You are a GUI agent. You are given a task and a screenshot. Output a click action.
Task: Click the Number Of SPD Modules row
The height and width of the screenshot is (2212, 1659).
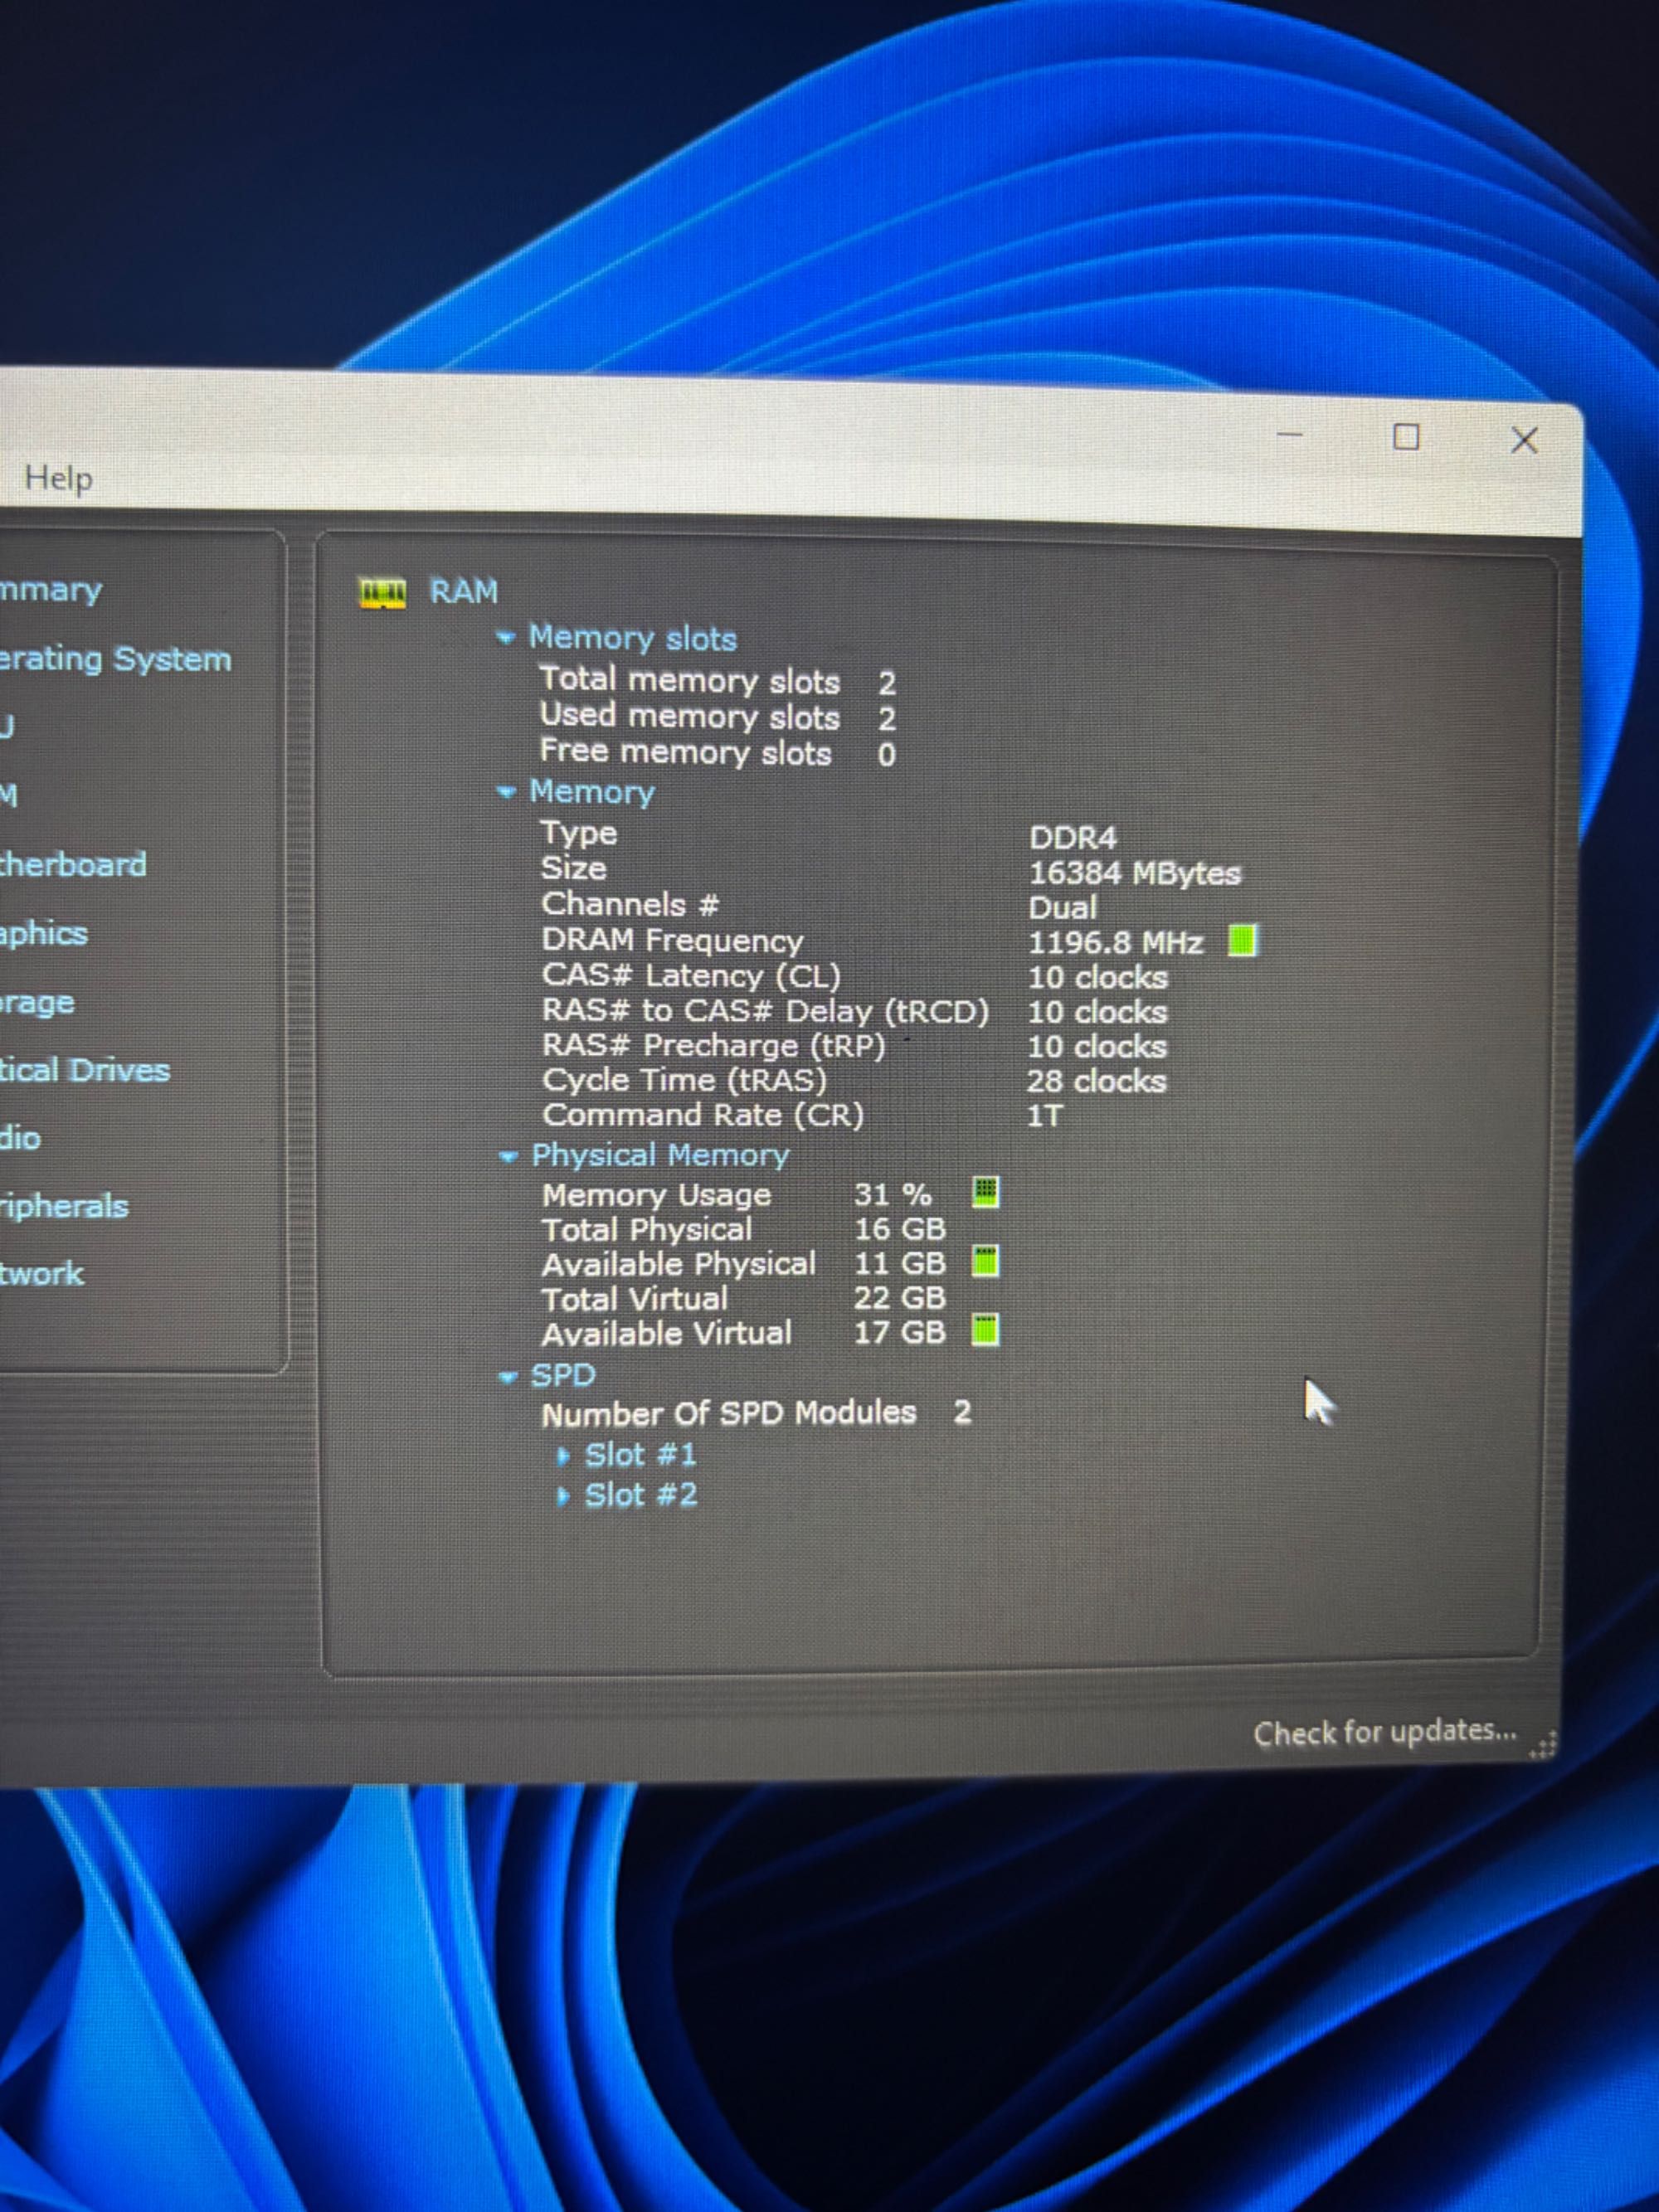click(757, 1414)
